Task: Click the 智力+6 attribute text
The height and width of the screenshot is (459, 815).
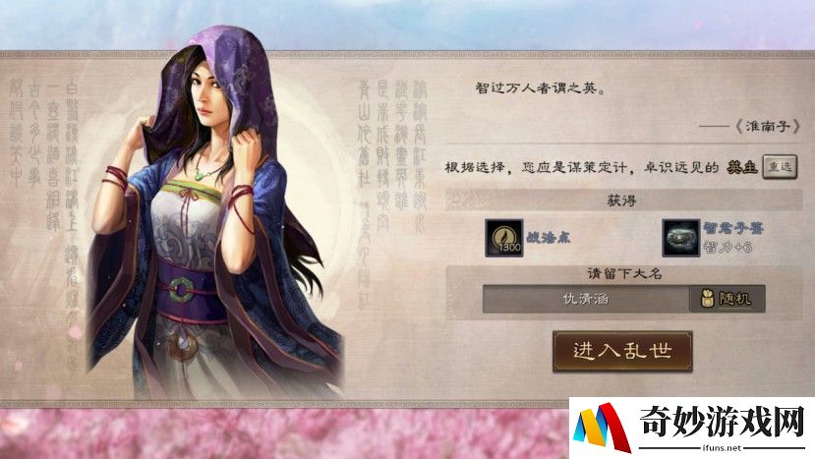Action: coord(728,247)
